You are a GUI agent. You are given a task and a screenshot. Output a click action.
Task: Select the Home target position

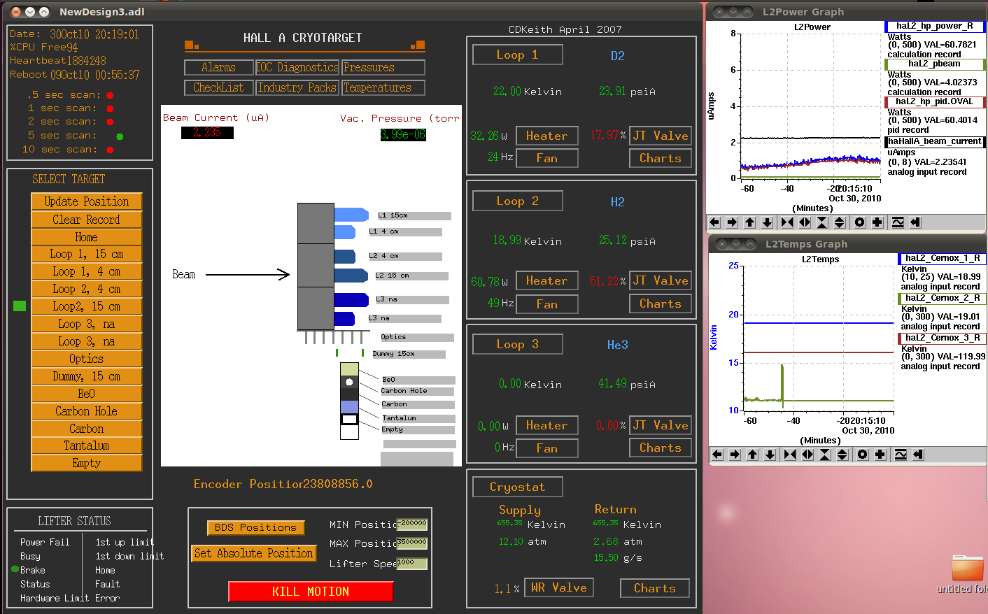87,237
